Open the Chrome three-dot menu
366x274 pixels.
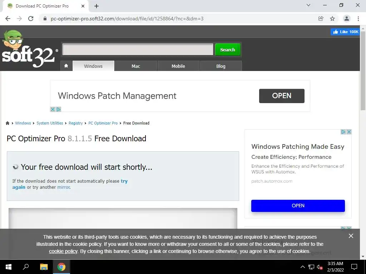pos(358,19)
